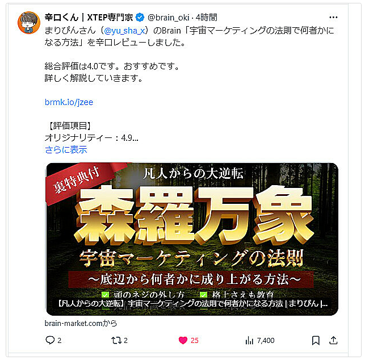Open the 森羅万象 link preview card image

192,239
